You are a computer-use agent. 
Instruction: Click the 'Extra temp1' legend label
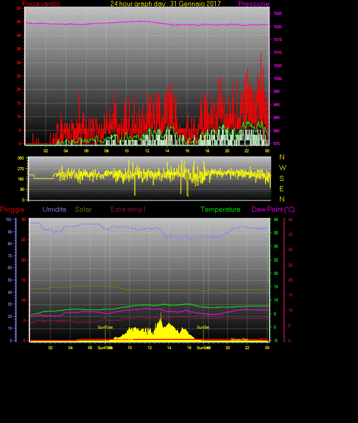(x=128, y=209)
